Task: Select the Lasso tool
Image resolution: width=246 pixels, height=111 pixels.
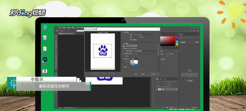Action: point(56,41)
